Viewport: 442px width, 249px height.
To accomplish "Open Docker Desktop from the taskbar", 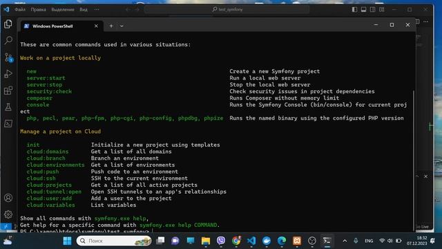I will pos(267,241).
